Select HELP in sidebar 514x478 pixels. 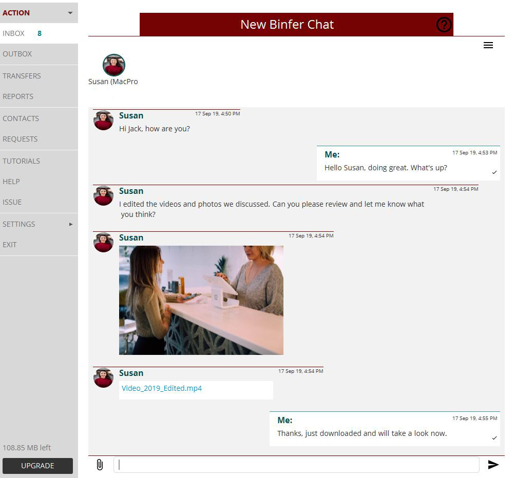39,182
